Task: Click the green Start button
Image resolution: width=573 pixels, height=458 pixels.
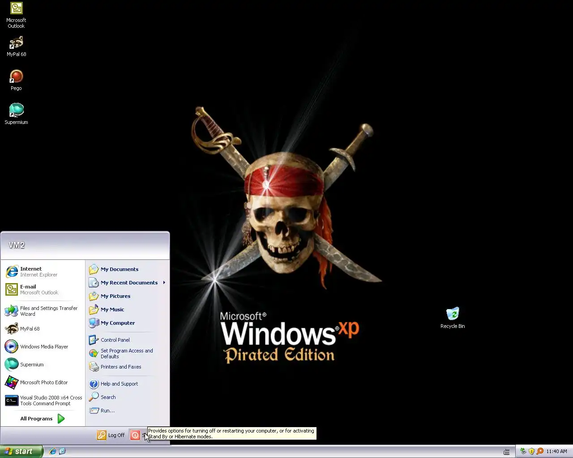Action: [21, 451]
